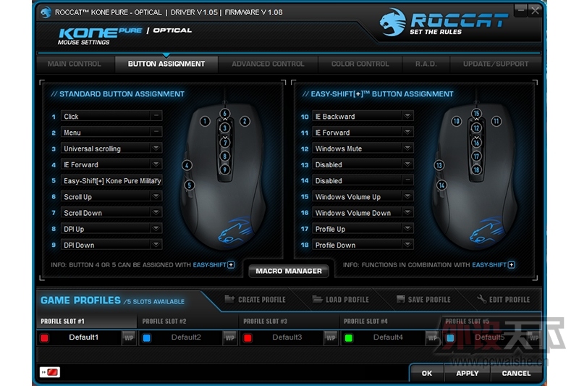Viewport: 579px width, 386px height.
Task: Select Profile Slot #2 tab
Action: coord(187,322)
